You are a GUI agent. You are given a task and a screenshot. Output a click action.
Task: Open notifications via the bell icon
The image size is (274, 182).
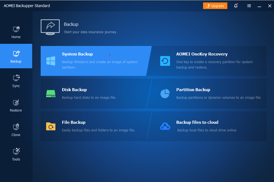(x=236, y=6)
